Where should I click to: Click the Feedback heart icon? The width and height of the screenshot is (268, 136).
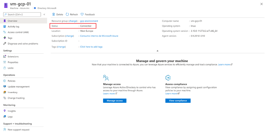pyautogui.click(x=82, y=14)
